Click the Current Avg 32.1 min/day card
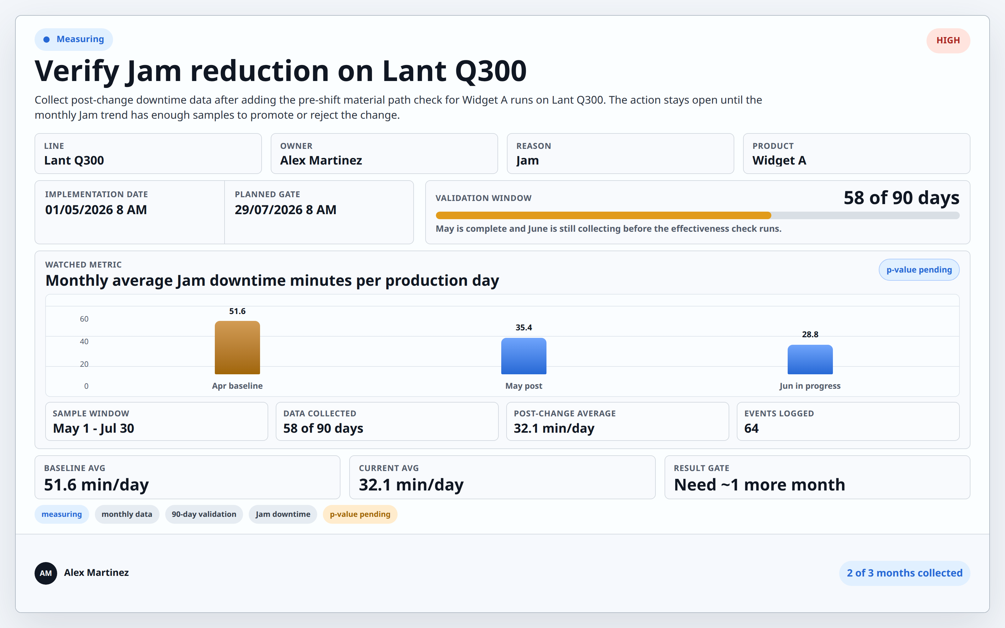 503,477
